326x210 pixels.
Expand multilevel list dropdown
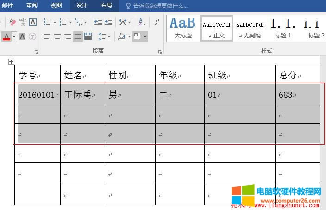click(86, 22)
